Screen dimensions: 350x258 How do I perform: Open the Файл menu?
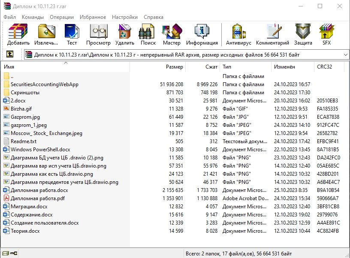pos(10,17)
